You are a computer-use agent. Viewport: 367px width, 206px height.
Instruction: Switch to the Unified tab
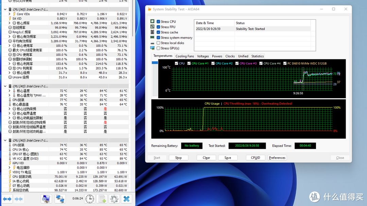(243, 56)
